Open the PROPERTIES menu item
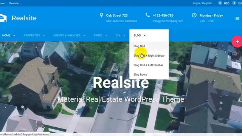Image resolution: width=242 pixels, height=136 pixels. [x=32, y=36]
